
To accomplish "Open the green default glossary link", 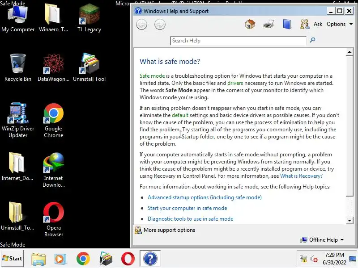I will (180, 115).
